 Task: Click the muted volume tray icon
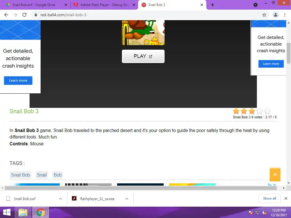coord(264,213)
